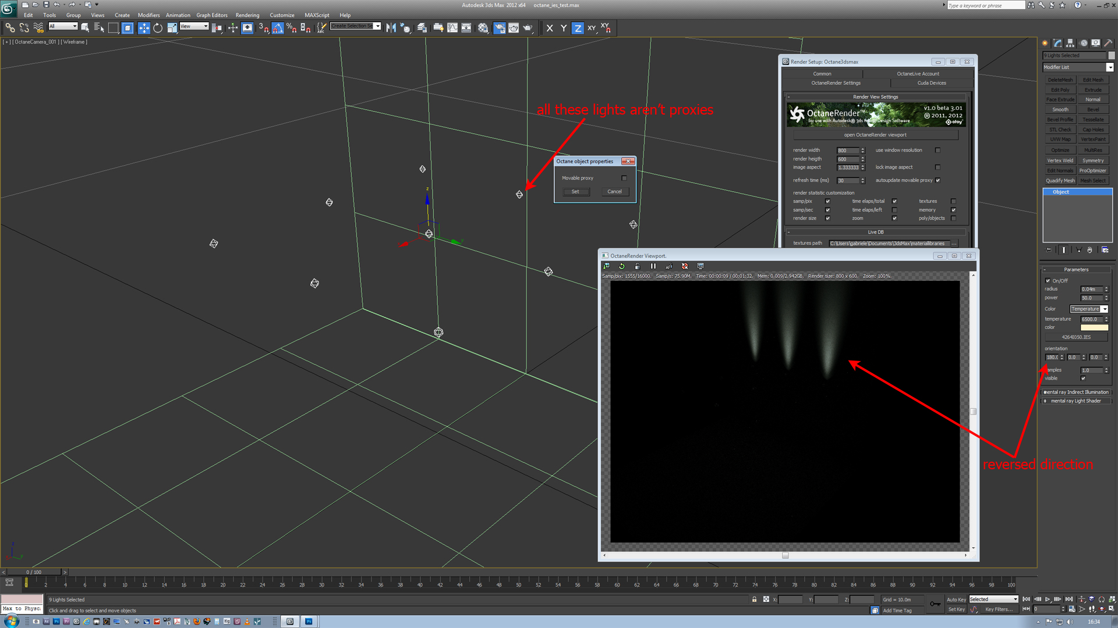Toggle the light On/Off checkbox
The image size is (1118, 628).
(x=1048, y=281)
